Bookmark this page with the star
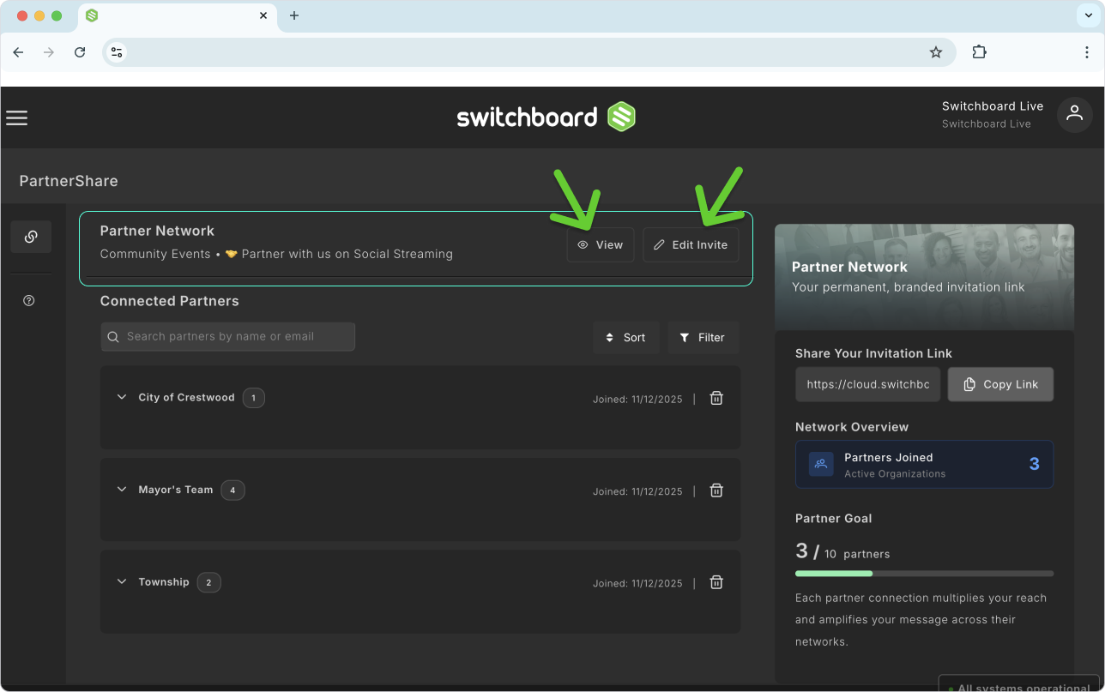Viewport: 1105px width, 692px height. pyautogui.click(x=936, y=52)
